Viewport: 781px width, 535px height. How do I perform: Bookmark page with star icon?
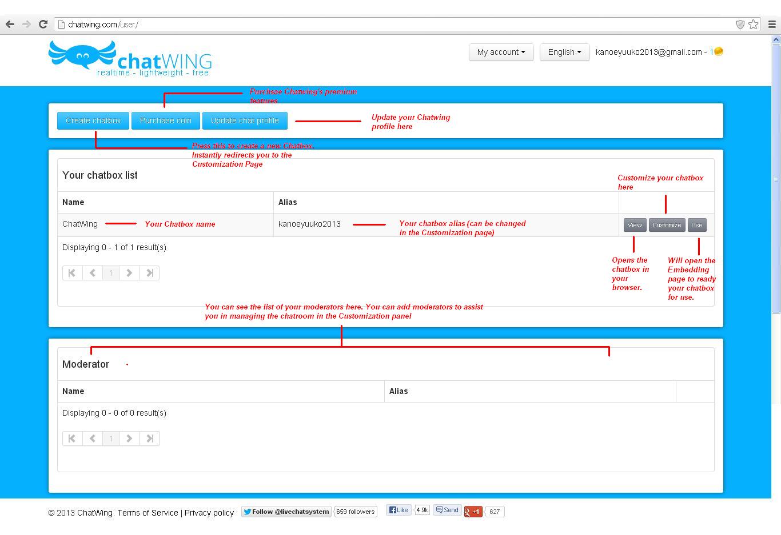click(754, 24)
